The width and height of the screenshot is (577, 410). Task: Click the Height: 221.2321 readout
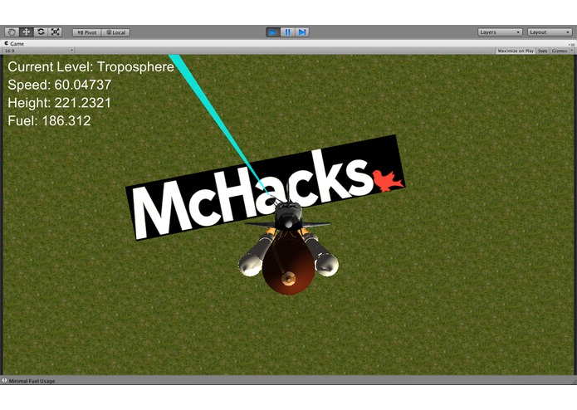tap(59, 103)
